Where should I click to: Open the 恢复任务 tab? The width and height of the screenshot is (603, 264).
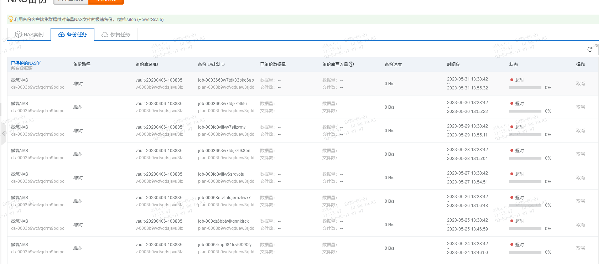(x=116, y=35)
